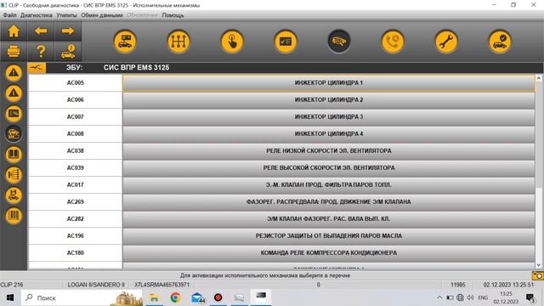Viewport: 544px width, 306px height.
Task: Open the Mail app in taskbar
Action: tap(197, 297)
